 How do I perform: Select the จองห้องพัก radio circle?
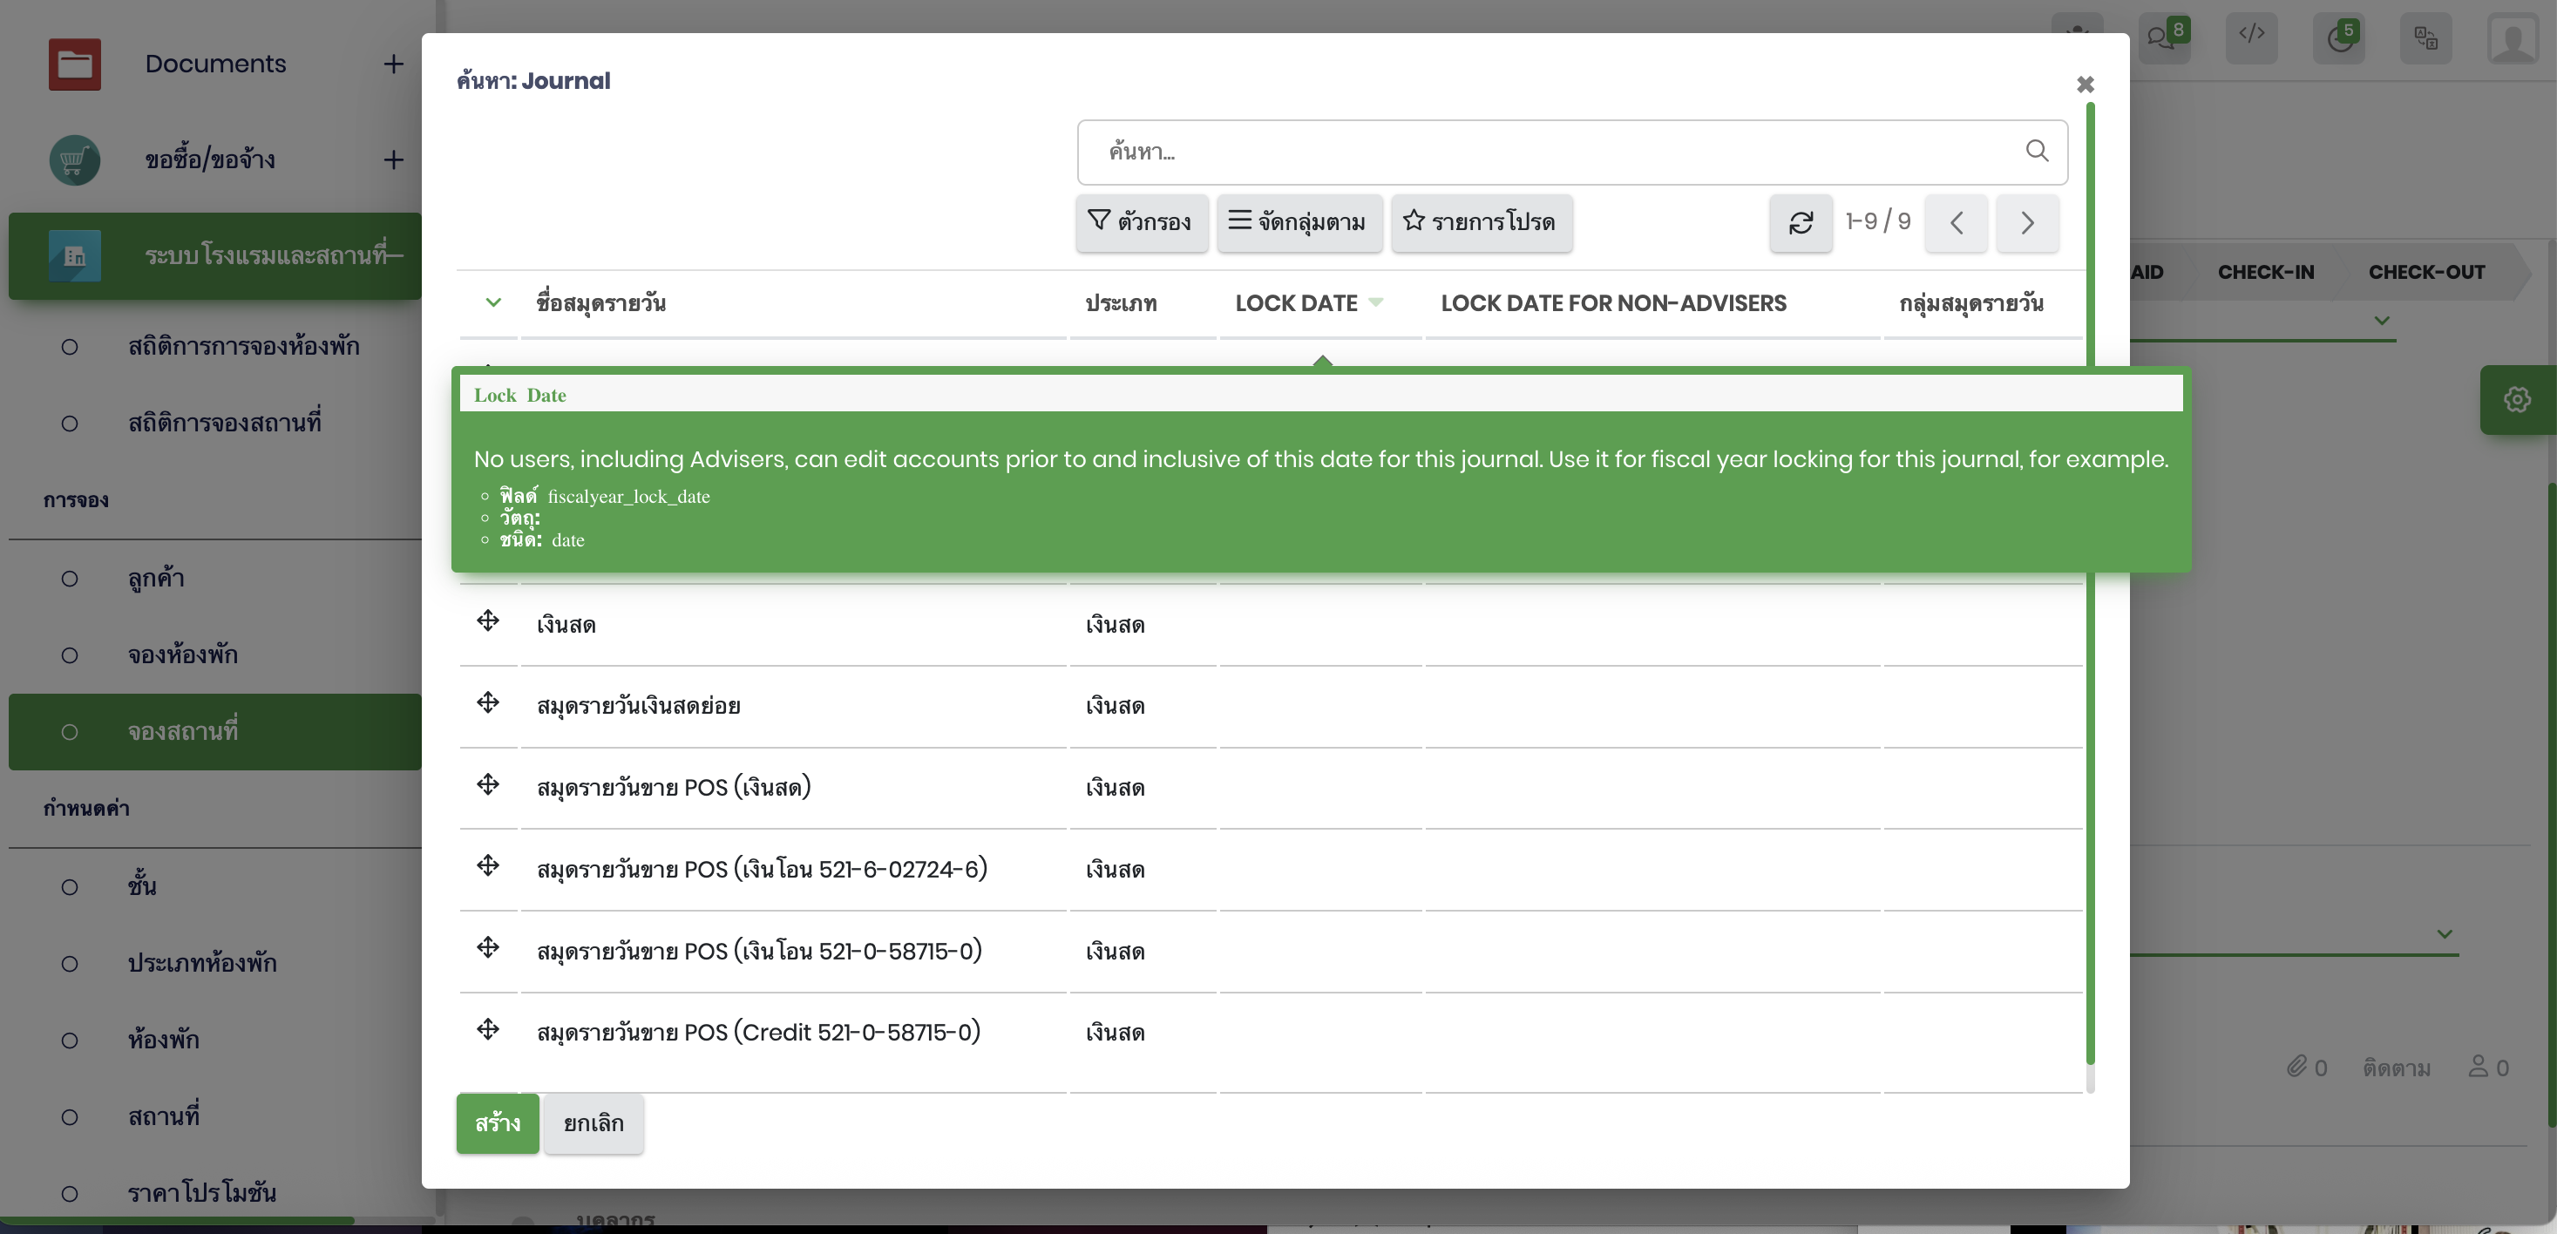point(70,655)
